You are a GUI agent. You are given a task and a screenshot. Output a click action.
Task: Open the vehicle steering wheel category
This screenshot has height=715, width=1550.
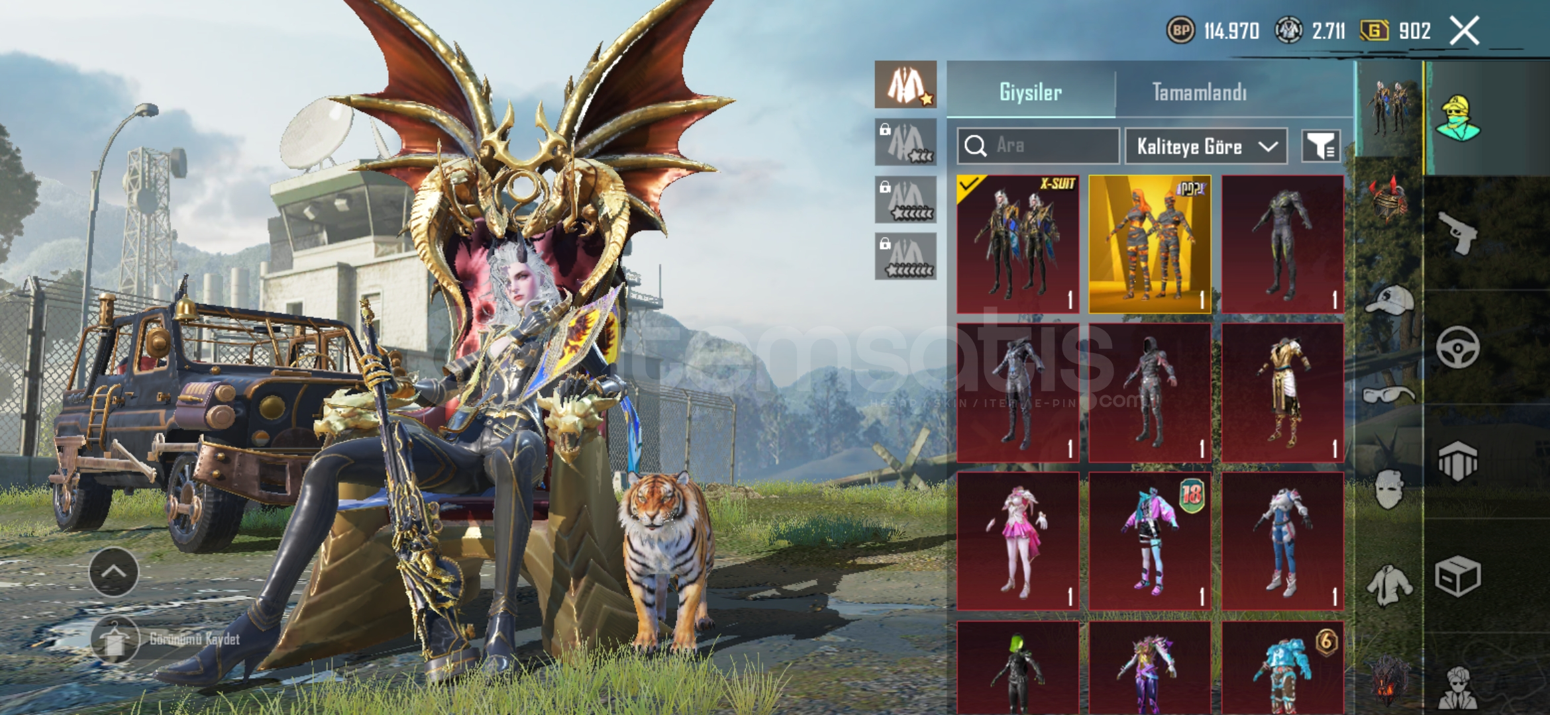[1457, 347]
